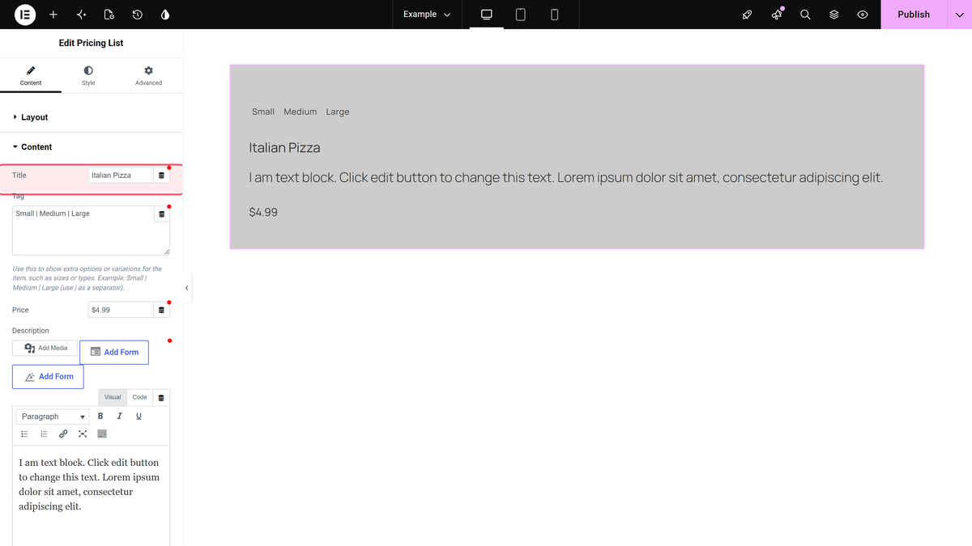This screenshot has height=546, width=972.
Task: Open the Paragraph format dropdown
Action: click(53, 417)
